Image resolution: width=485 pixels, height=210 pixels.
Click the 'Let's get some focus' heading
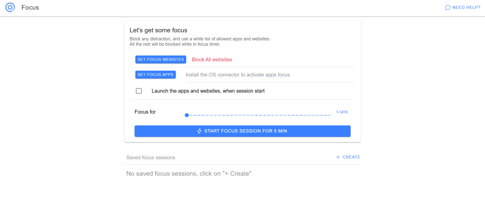158,30
